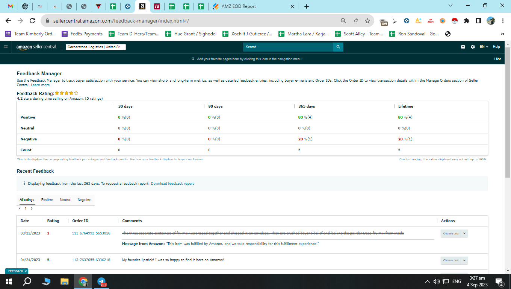Image resolution: width=511 pixels, height=289 pixels.
Task: Open the FedEx Payments bookmark
Action: (82, 34)
